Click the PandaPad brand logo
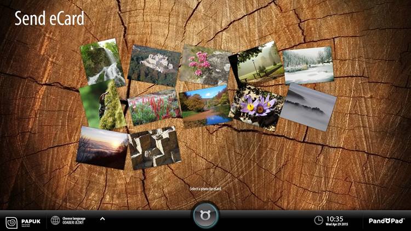 coord(387,221)
